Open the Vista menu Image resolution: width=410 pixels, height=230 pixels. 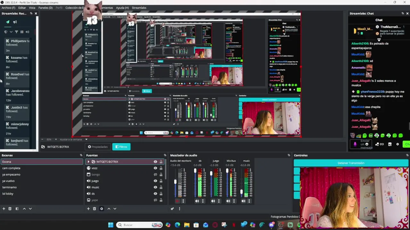pos(32,8)
